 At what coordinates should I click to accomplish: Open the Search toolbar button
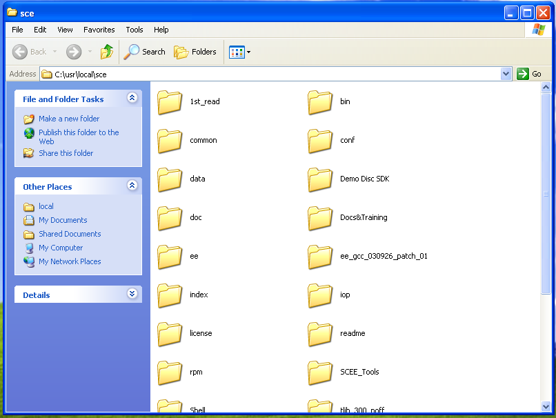[144, 52]
